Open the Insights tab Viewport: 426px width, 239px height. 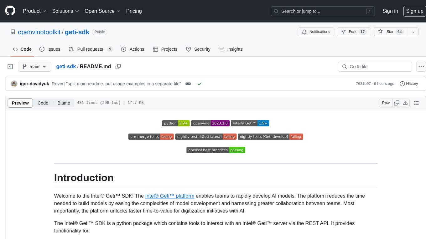coord(231,49)
